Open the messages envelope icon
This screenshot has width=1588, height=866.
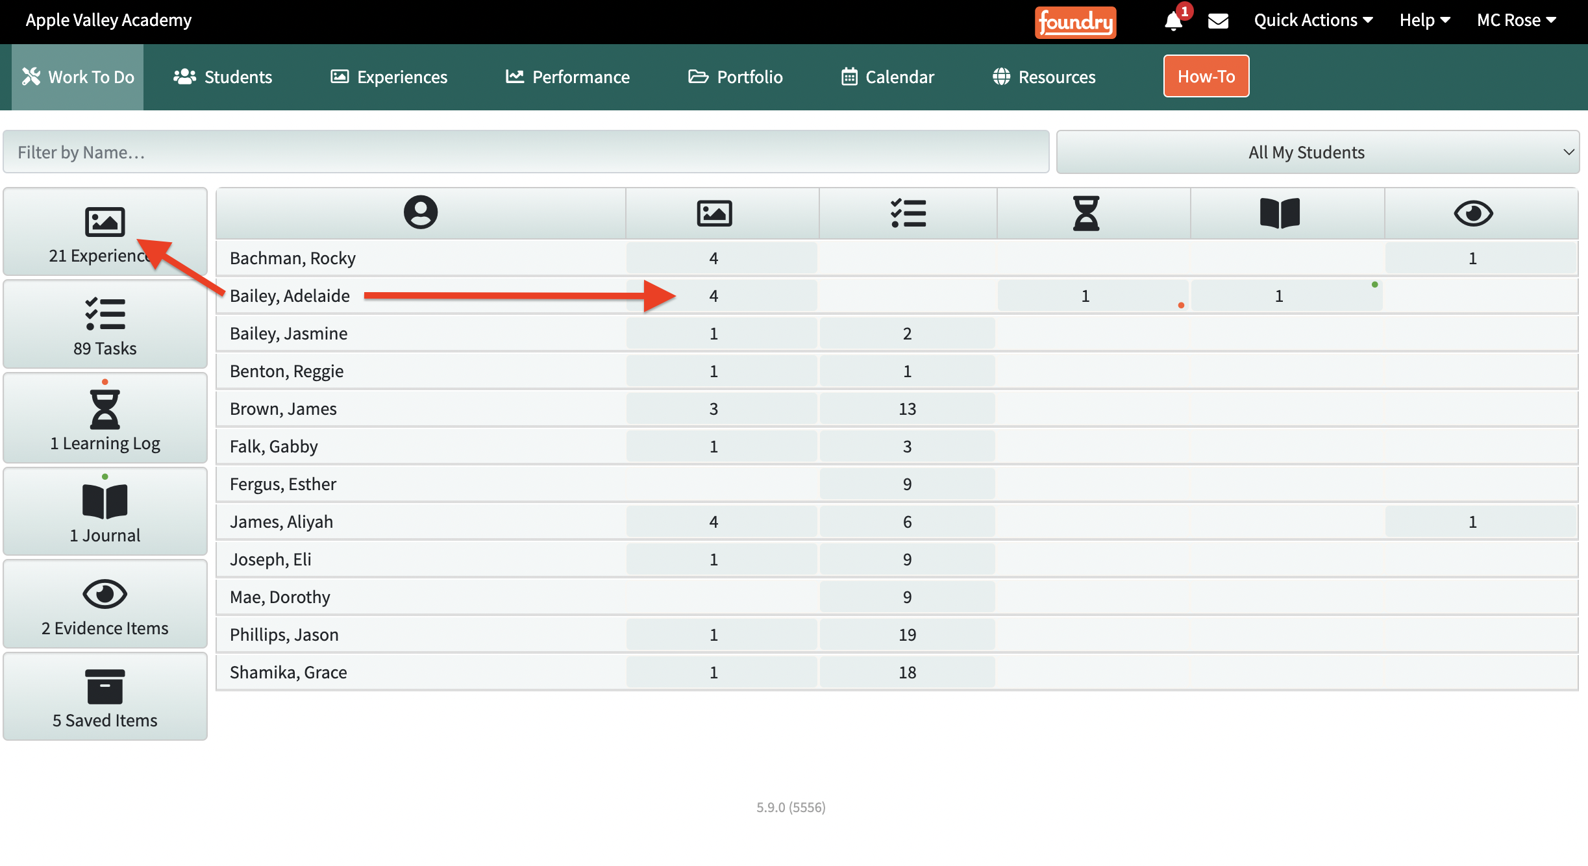pyautogui.click(x=1218, y=21)
